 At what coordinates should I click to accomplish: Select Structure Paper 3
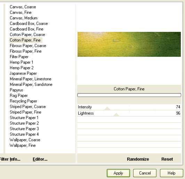(x=24, y=129)
